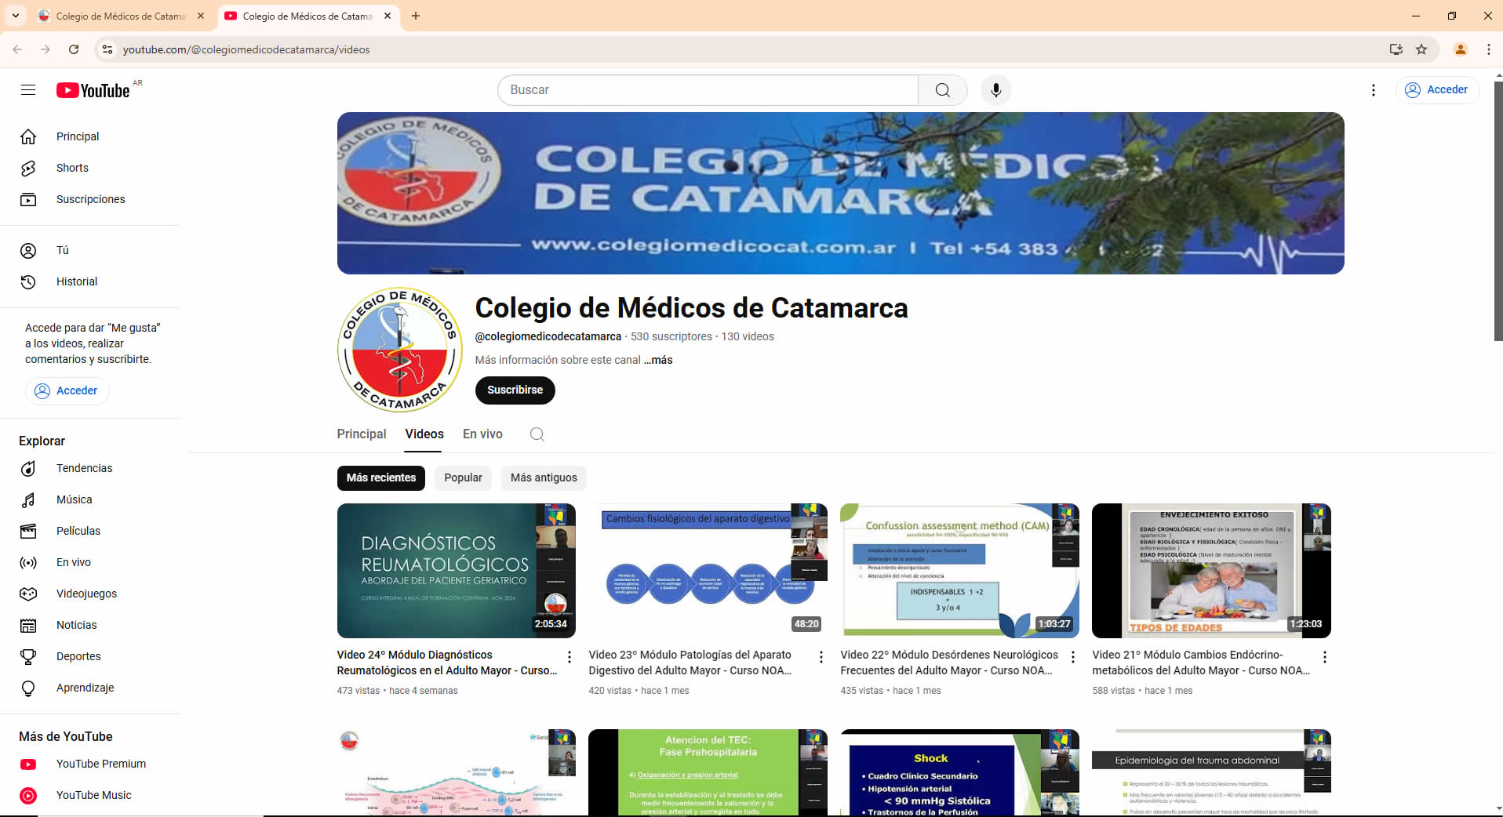Click Acceder button in top right

1437,90
